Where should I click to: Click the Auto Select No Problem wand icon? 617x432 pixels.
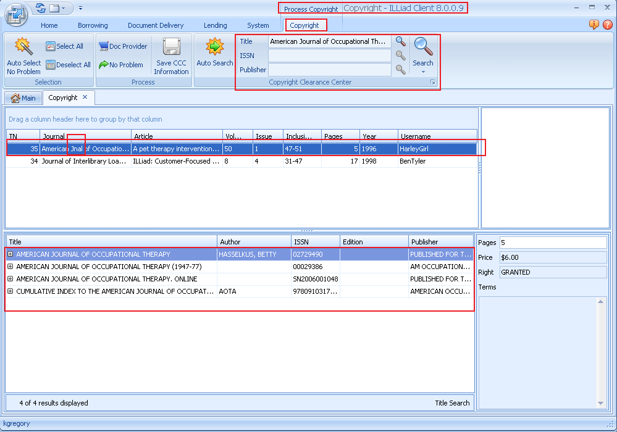[23, 47]
